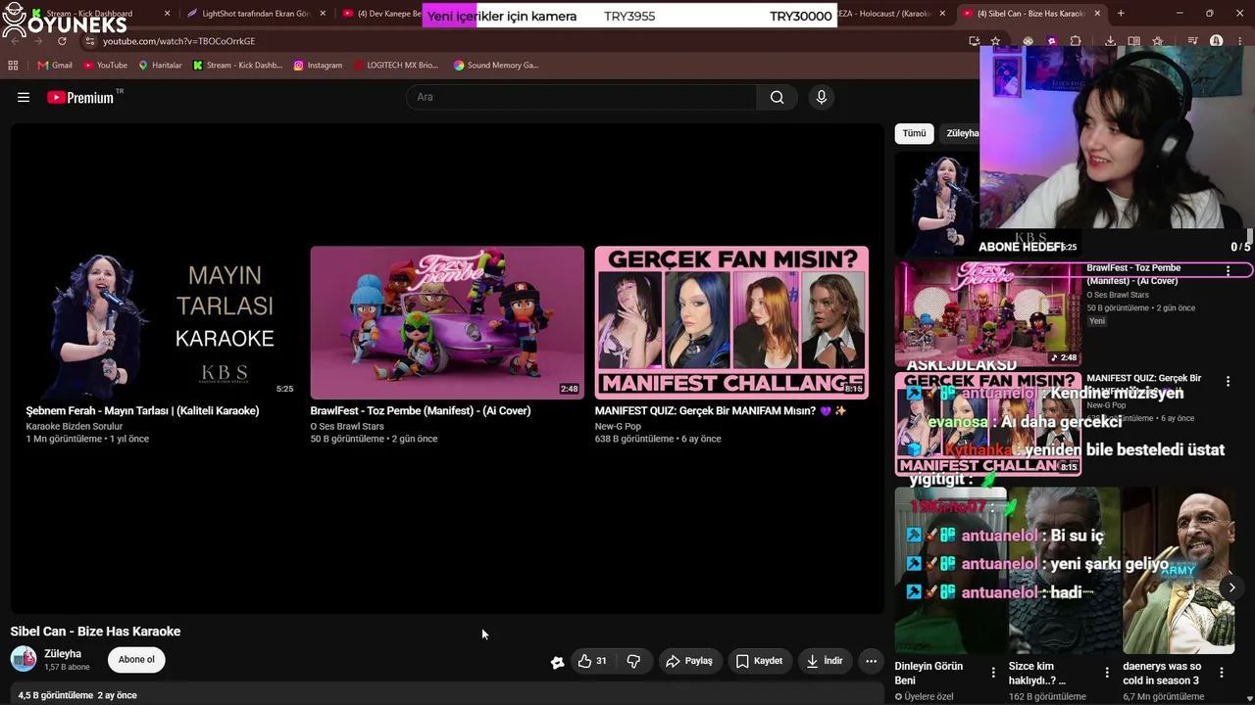Screen dimensions: 1255x705
Task: Open a new browser tab
Action: click(x=1121, y=14)
